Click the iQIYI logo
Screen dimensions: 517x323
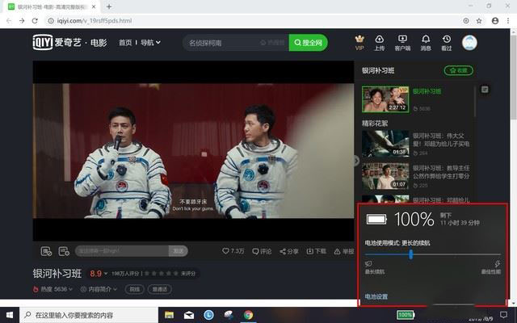pyautogui.click(x=43, y=42)
